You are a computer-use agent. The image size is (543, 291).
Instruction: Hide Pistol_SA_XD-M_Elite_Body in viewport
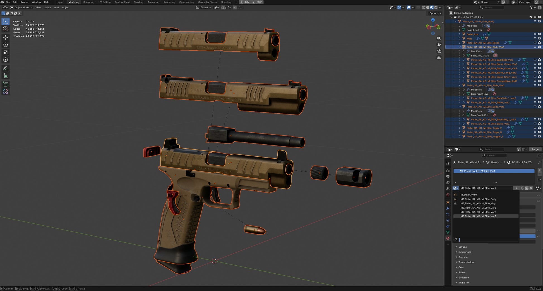pos(535,22)
